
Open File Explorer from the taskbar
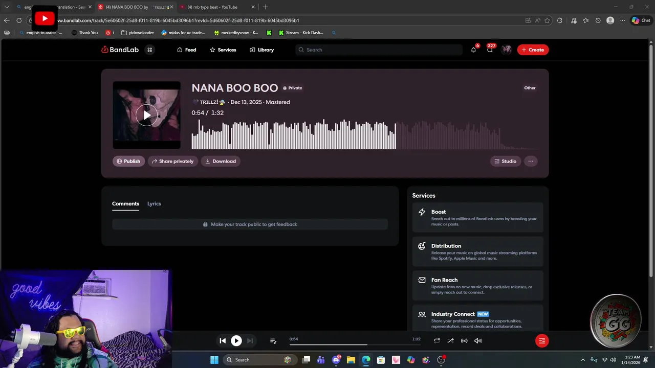tap(351, 360)
